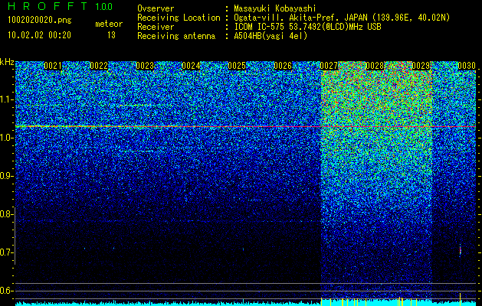482x306 pixels.
Task: Click the A504HB(yagi 4el) antenna text
Action: pyautogui.click(x=271, y=36)
